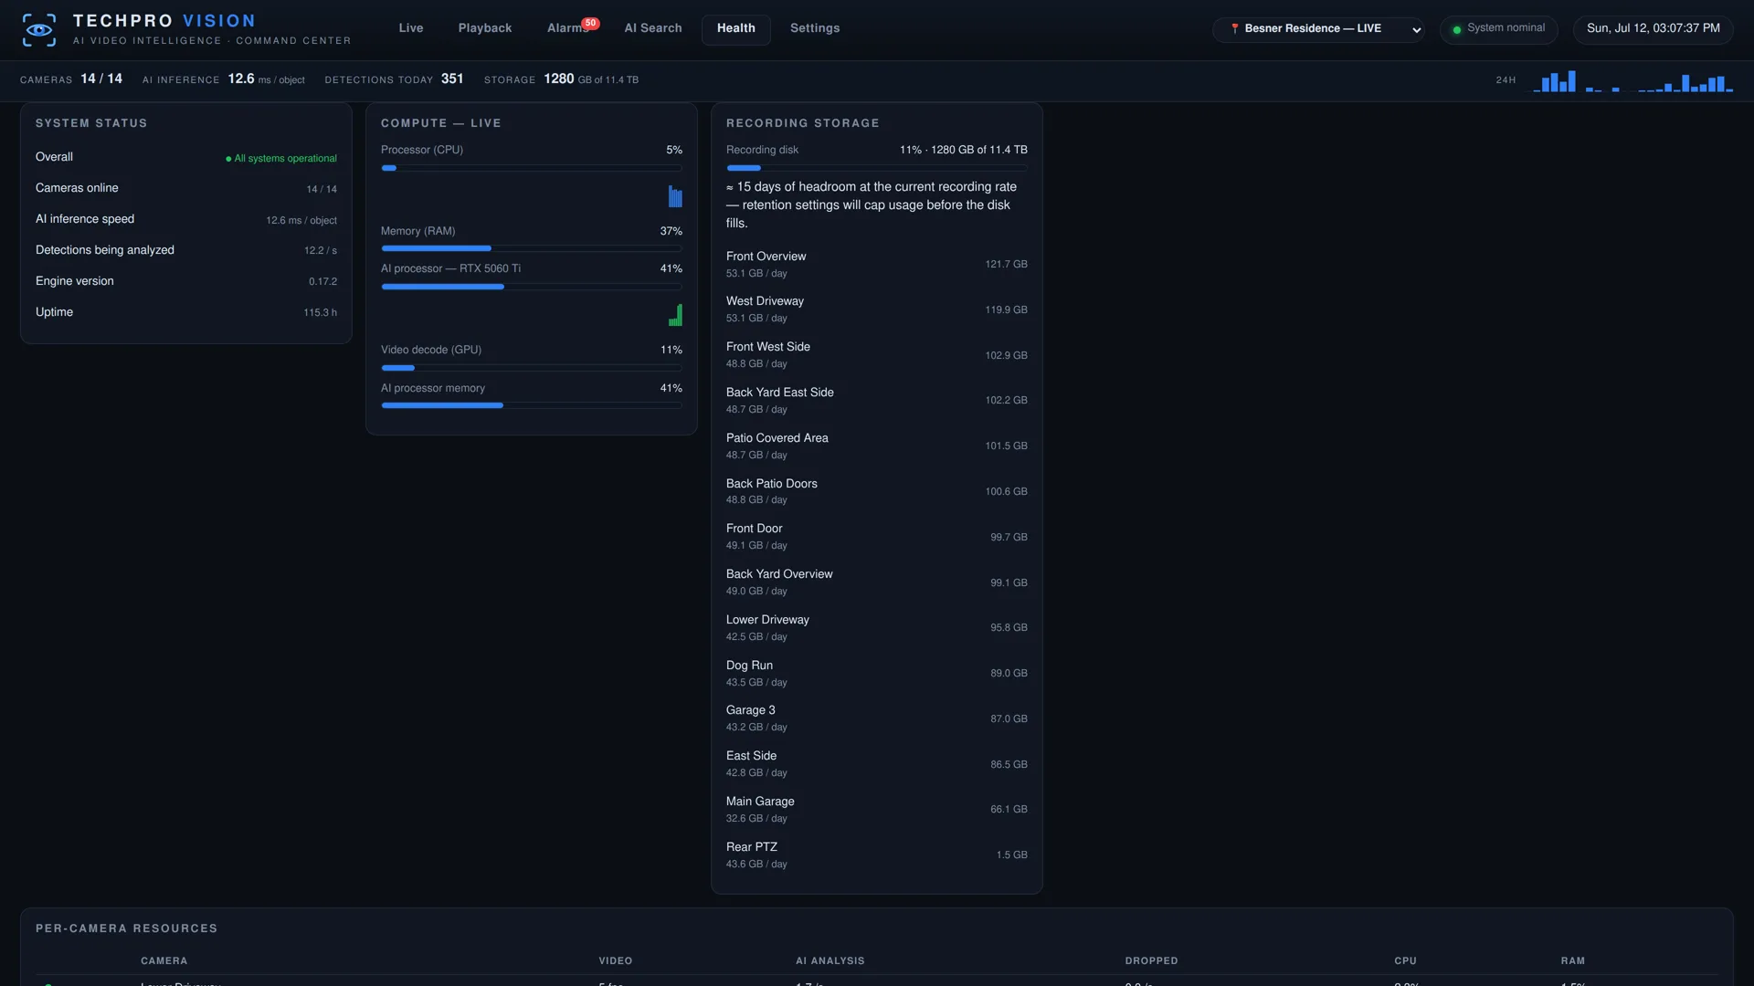Click the Recording disk usage bar
The image size is (1754, 986).
[x=877, y=168]
